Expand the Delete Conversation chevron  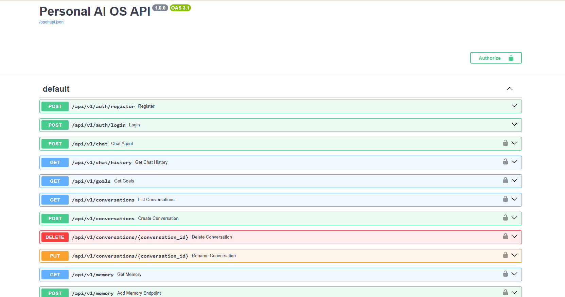pos(514,237)
